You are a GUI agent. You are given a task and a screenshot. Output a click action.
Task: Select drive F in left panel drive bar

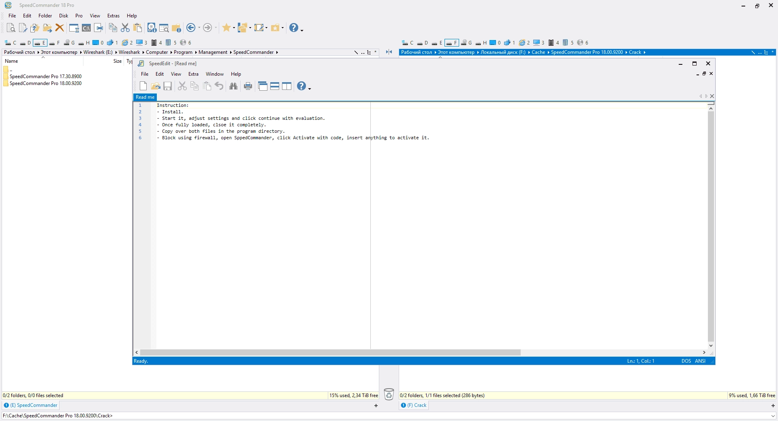tap(54, 43)
